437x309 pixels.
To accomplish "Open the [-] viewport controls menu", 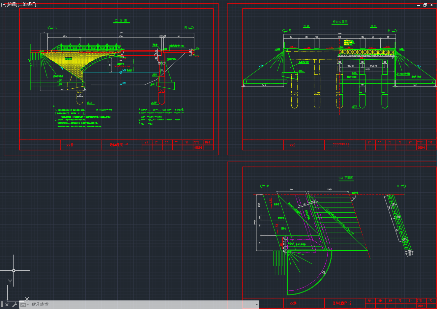I will click(x=4, y=4).
